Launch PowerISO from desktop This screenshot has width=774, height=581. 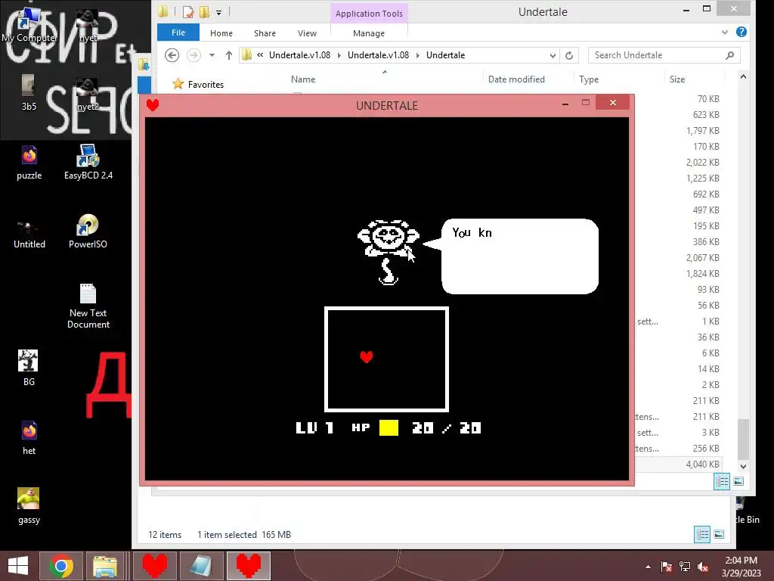(x=88, y=231)
